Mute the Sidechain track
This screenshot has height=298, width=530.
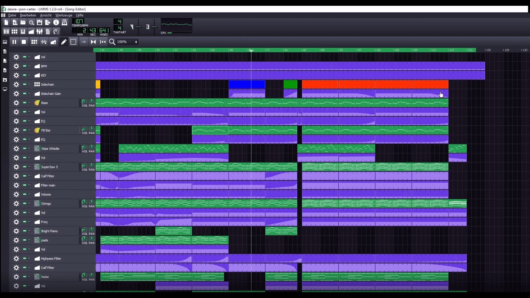point(24,84)
